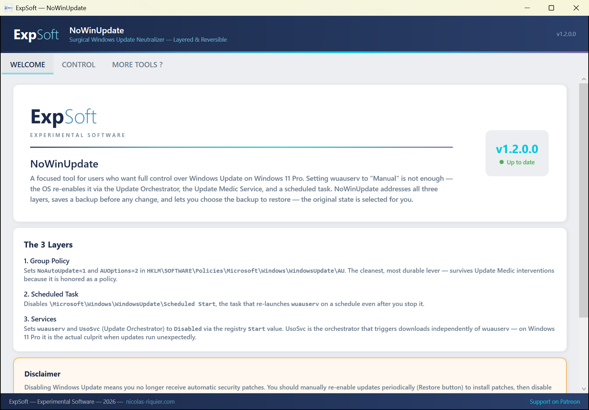Open the CONTROL tab
The width and height of the screenshot is (589, 410).
[78, 64]
